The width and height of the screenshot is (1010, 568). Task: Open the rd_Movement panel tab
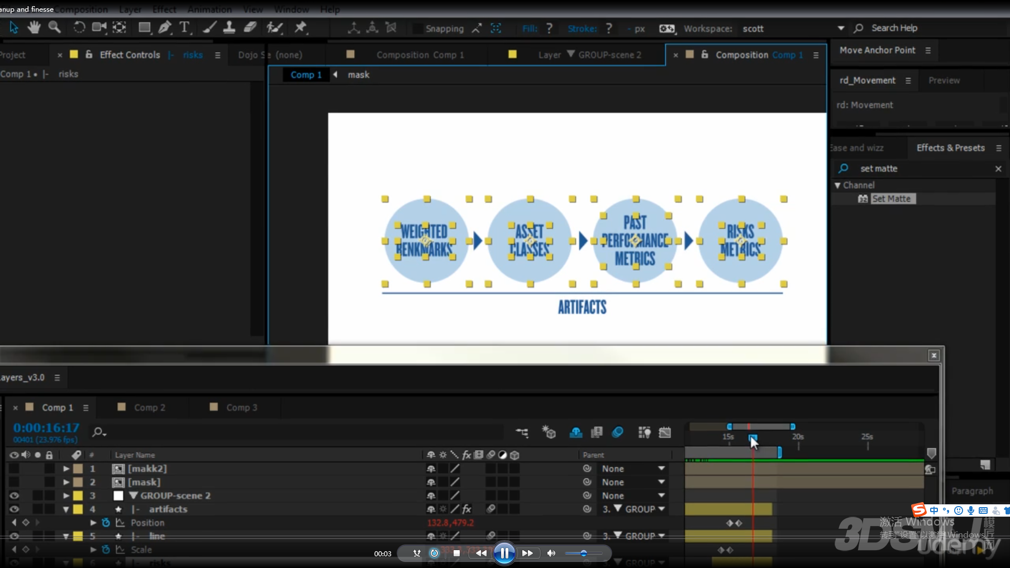(x=867, y=80)
